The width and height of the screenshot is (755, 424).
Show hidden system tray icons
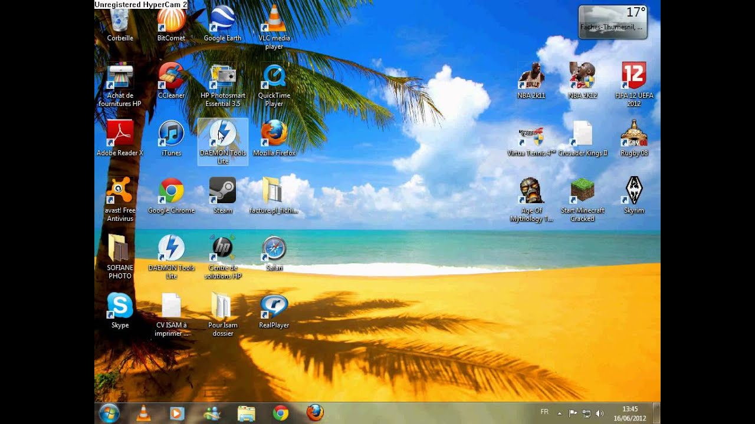pos(560,413)
